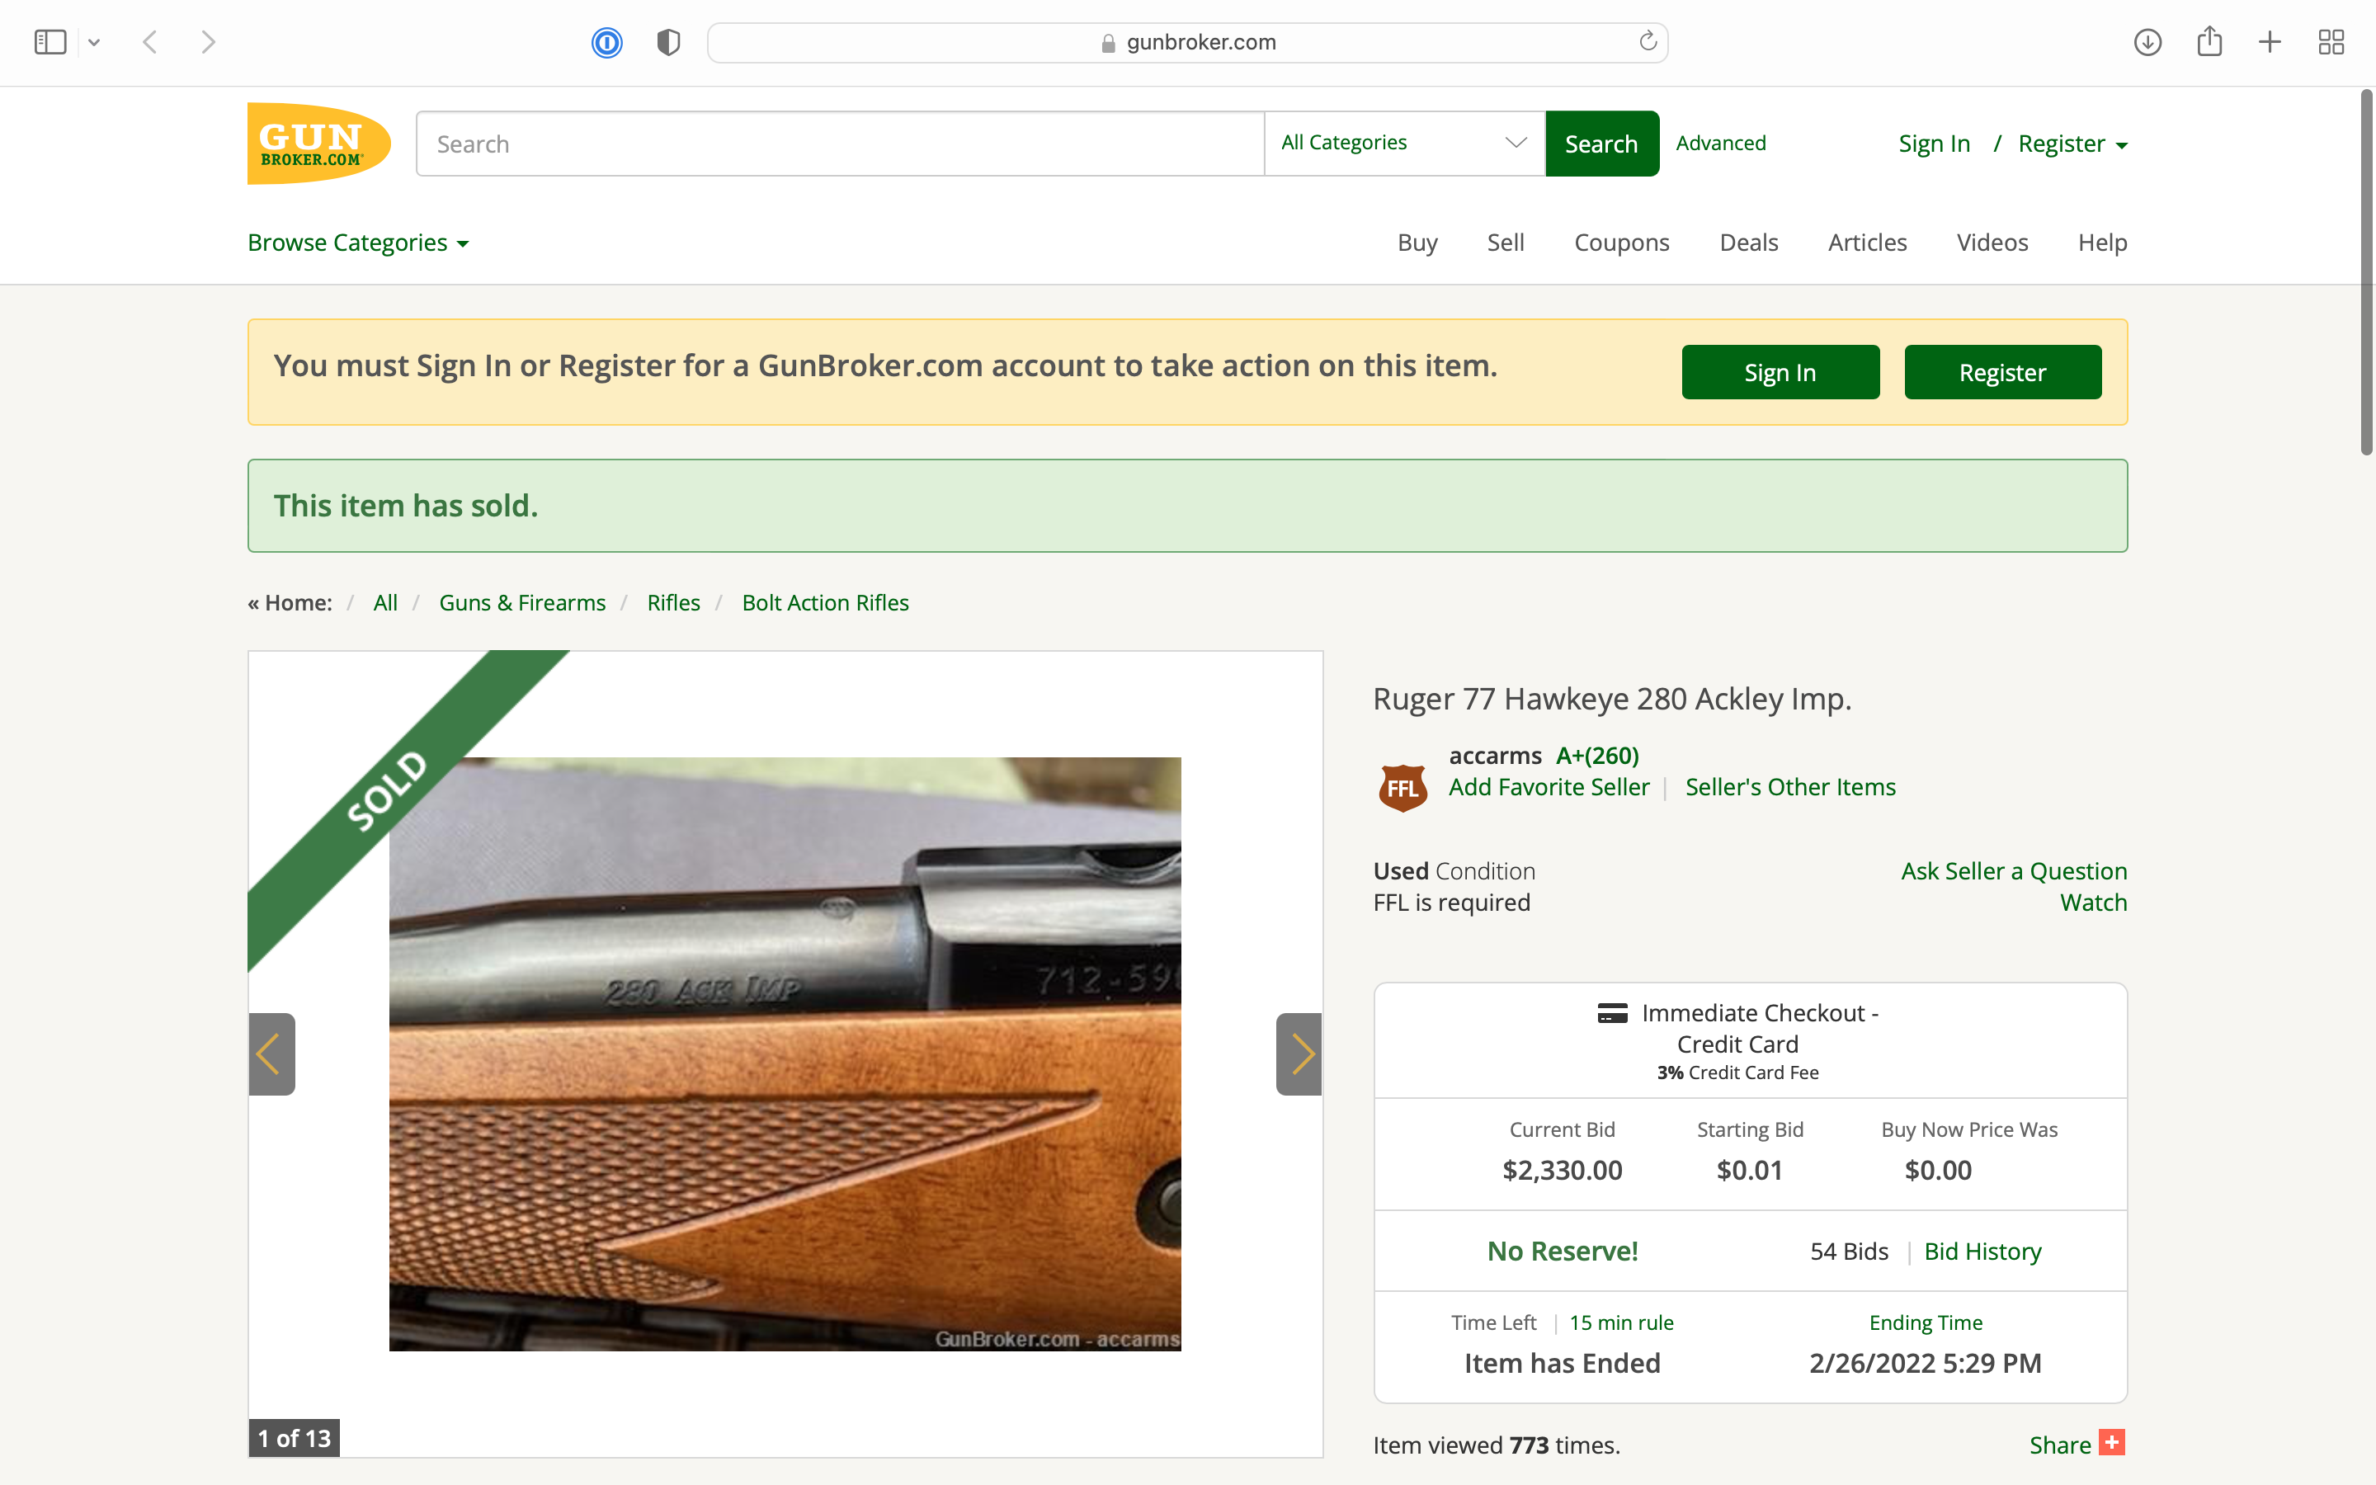
Task: Click the green Search button
Action: 1601,144
